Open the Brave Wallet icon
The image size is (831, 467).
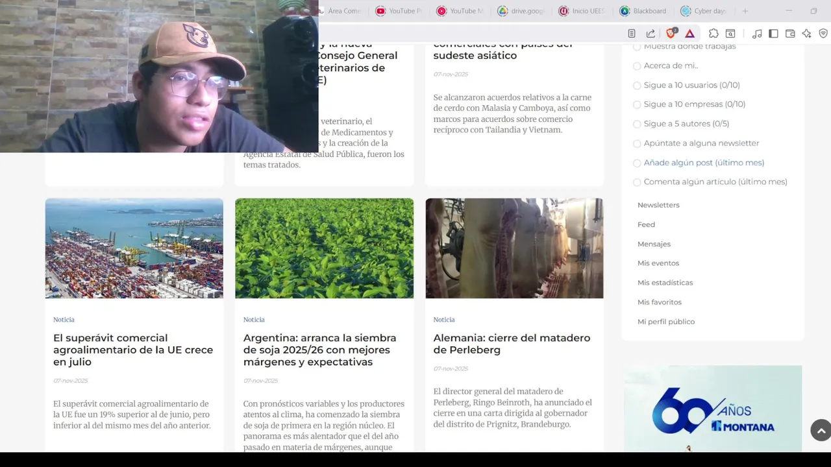pyautogui.click(x=790, y=34)
